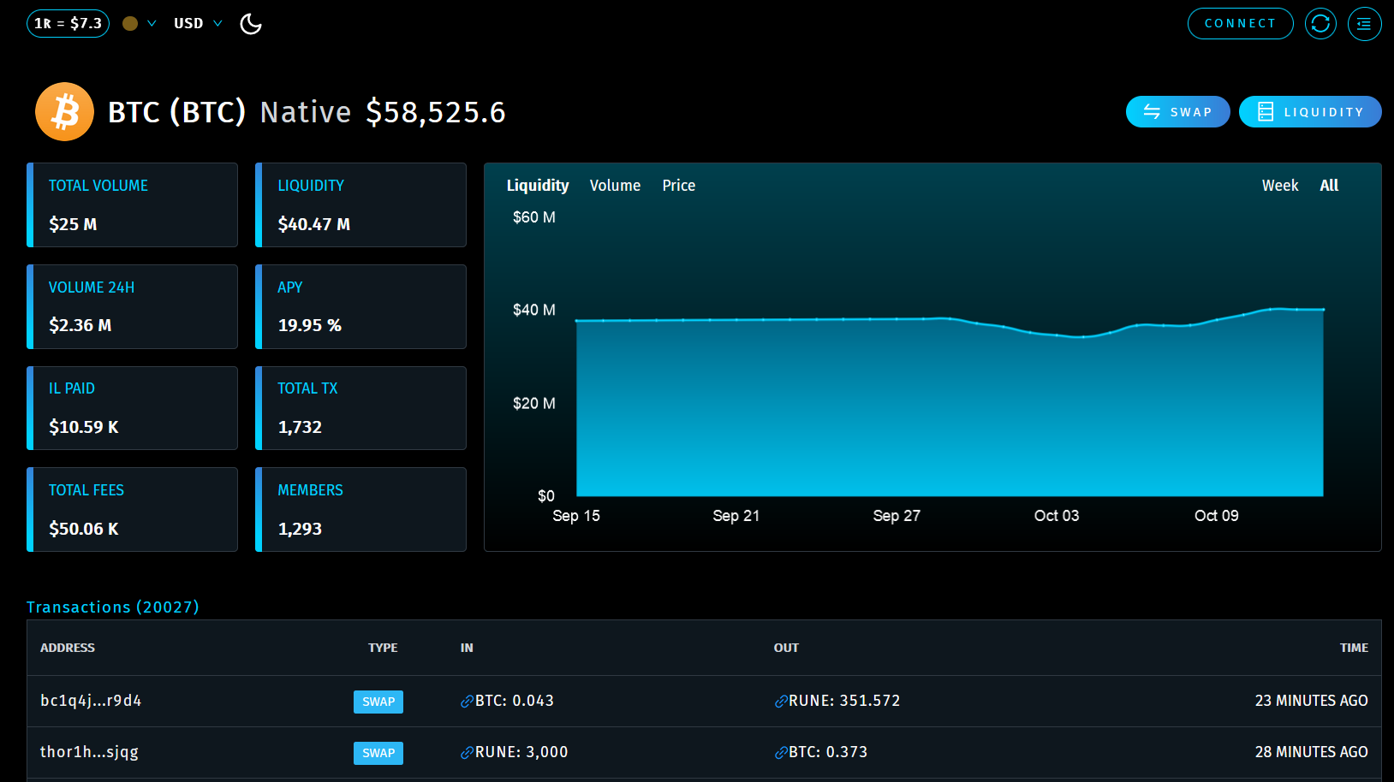Open link icon beside RUNE: 3,000

(467, 753)
